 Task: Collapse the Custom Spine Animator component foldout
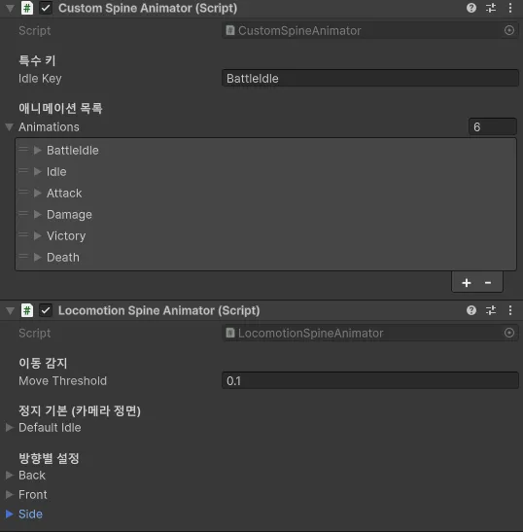10,8
